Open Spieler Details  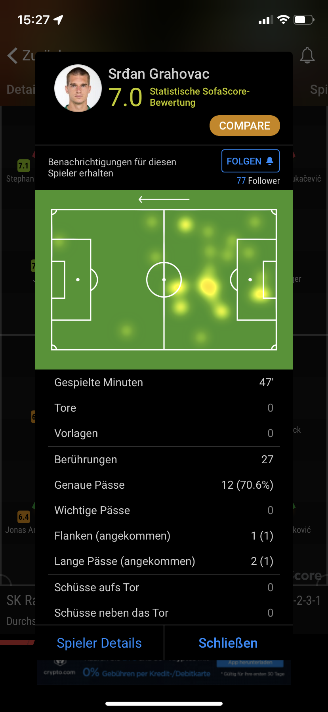pos(99,643)
